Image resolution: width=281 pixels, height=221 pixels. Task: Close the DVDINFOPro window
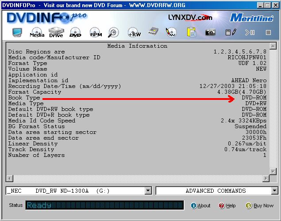[x=275, y=5]
